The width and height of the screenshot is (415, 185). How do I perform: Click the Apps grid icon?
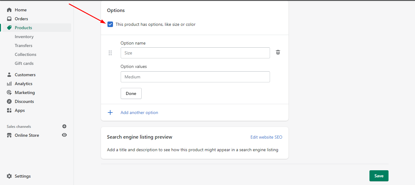coord(9,110)
